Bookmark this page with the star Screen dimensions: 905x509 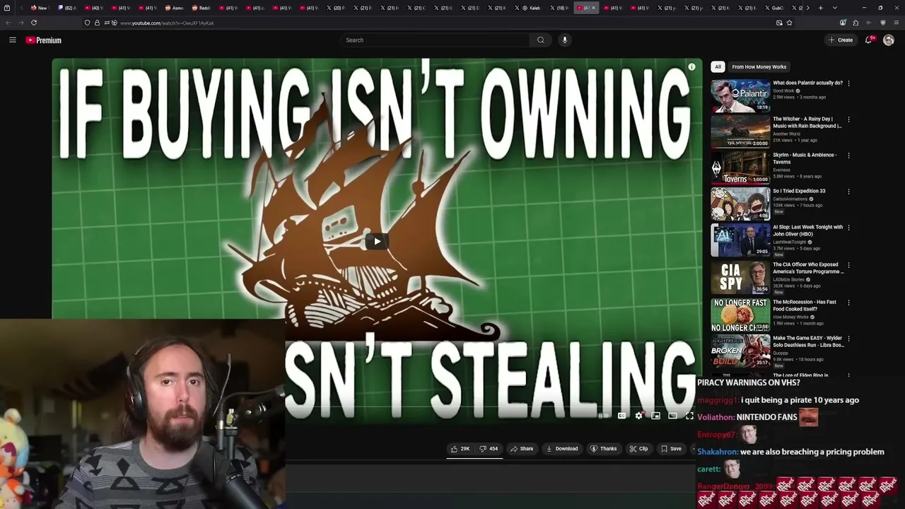click(789, 23)
